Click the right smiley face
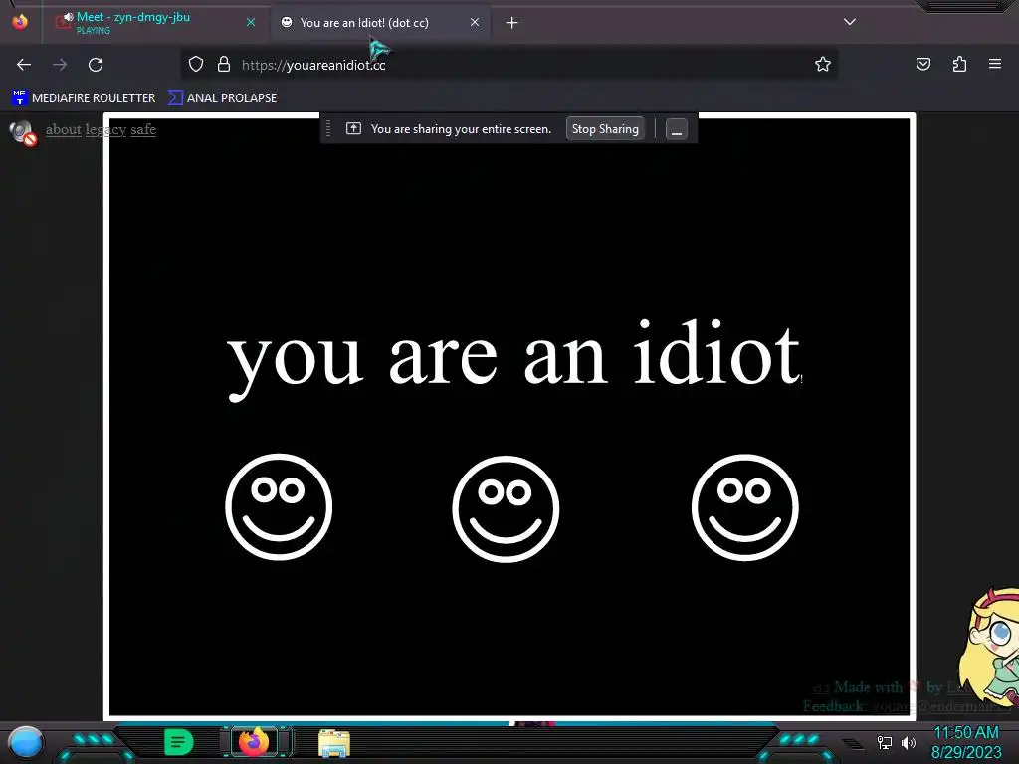The width and height of the screenshot is (1019, 764). pyautogui.click(x=744, y=506)
